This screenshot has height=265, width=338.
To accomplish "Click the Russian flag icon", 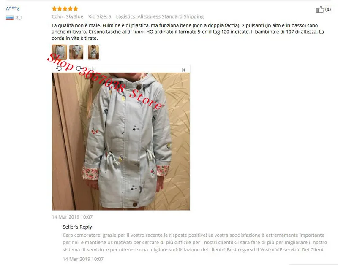I will (x=9, y=18).
